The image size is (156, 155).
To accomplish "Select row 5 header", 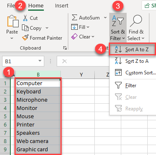I will [x=5, y=116].
